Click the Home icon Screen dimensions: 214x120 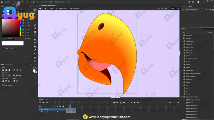click(x=2, y=2)
